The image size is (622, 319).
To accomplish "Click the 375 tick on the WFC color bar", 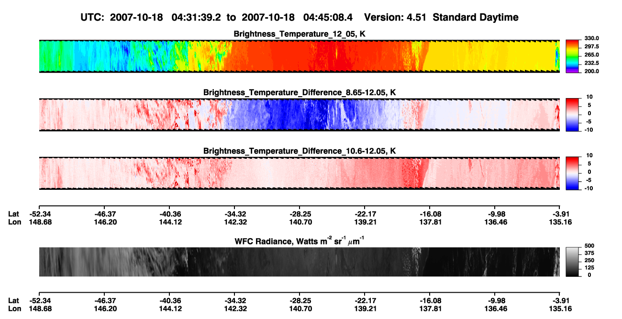I will tap(590, 253).
